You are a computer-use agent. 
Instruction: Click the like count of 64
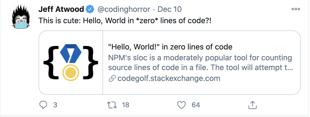tap(196, 105)
